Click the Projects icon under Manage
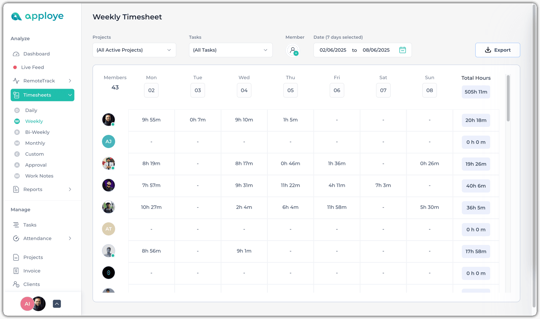This screenshot has height=319, width=540. (x=16, y=257)
